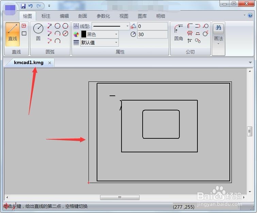Select the 直线 line drawing tool
The image size is (257, 213).
point(13,34)
